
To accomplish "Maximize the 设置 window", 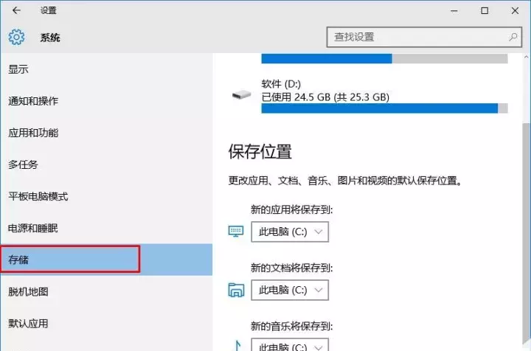I will click(x=485, y=11).
